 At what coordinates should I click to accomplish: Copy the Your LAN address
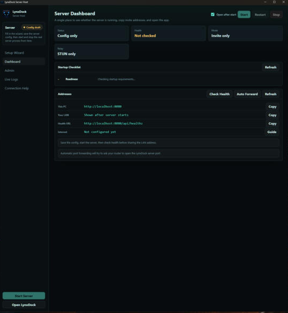click(x=272, y=115)
